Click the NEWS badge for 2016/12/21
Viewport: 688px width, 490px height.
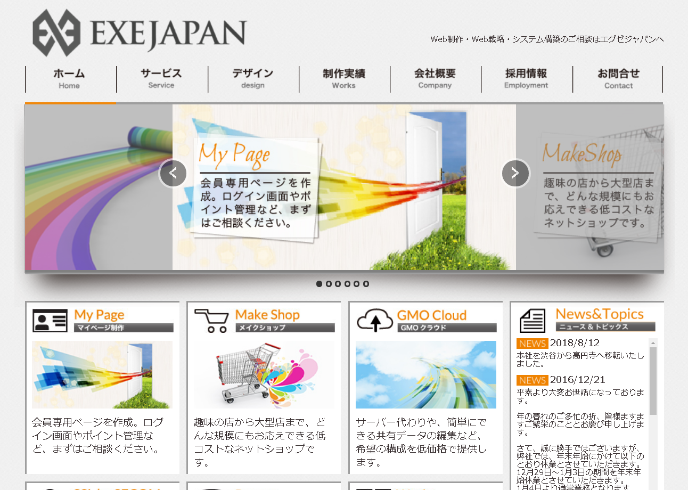click(533, 380)
